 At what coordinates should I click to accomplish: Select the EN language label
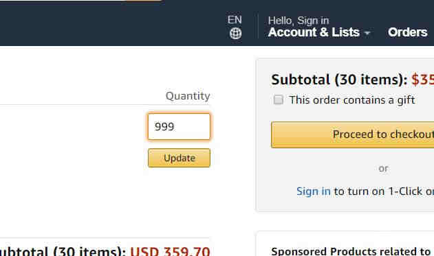[235, 20]
